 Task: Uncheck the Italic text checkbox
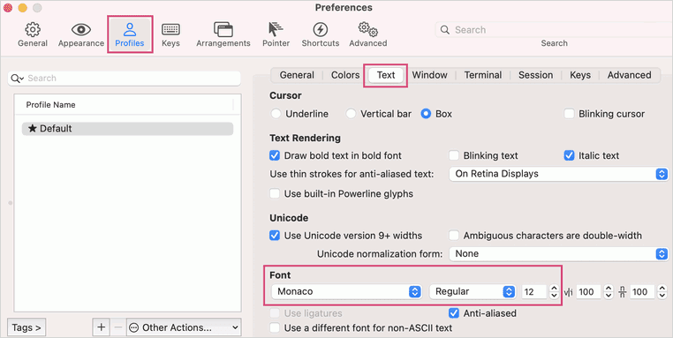click(x=569, y=155)
